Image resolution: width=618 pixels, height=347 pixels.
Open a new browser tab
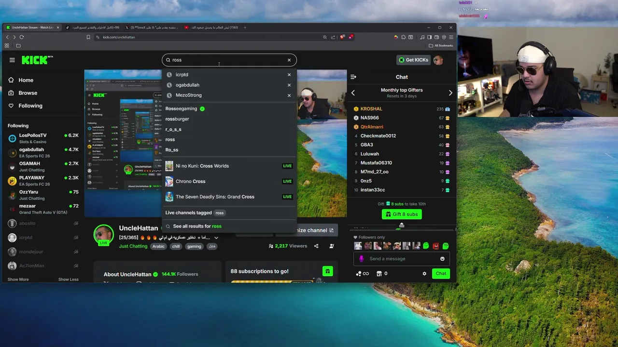tap(245, 27)
